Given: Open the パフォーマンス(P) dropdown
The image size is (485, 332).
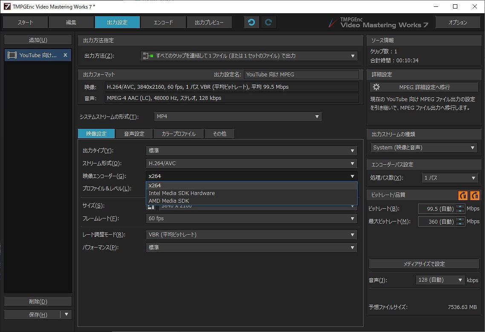Looking at the screenshot, I should 251,248.
